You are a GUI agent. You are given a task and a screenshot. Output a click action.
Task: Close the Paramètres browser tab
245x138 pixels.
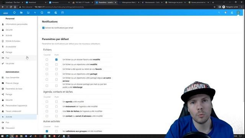116,3
